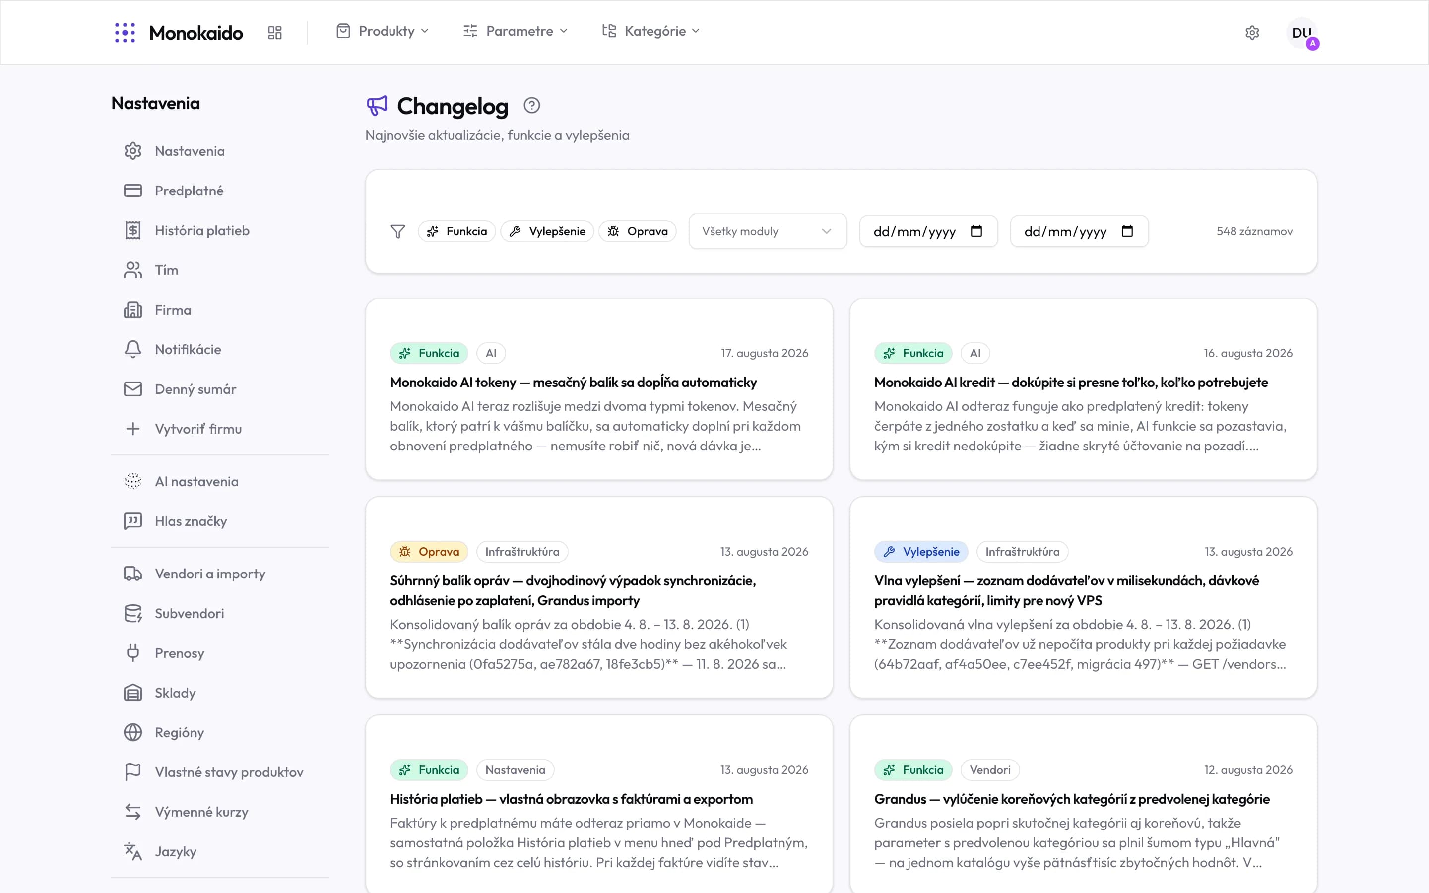Click the Sklady warehouse icon
The width and height of the screenshot is (1429, 893).
pyautogui.click(x=133, y=693)
